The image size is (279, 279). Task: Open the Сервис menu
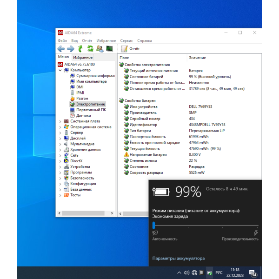(x=126, y=40)
